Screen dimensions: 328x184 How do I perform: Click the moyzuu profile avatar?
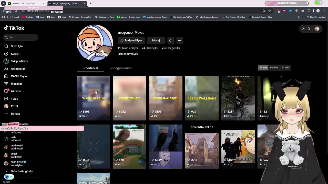coord(95,43)
